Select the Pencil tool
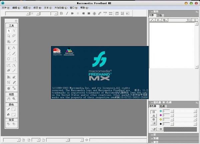 pos(14,53)
